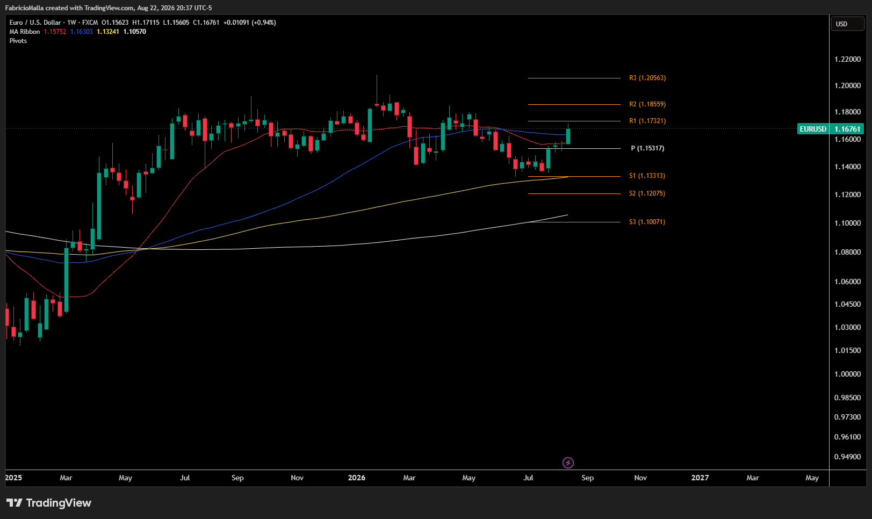Click the 1.22000 price scale label
Screen dimensions: 872x519
coord(847,59)
